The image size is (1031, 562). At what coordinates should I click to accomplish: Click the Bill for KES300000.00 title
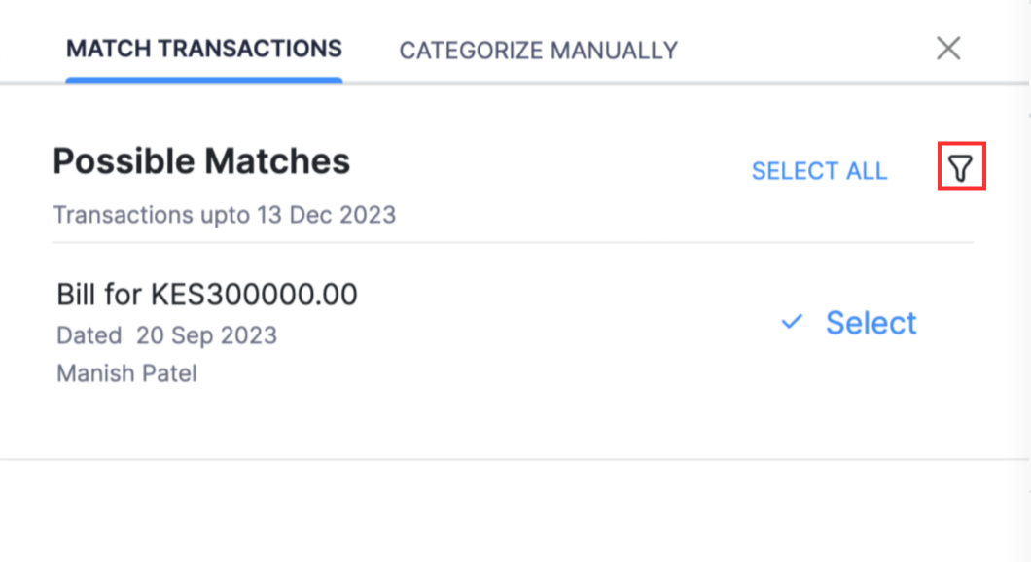(207, 294)
